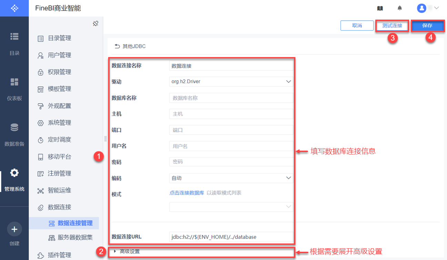Select 数据连接管理 submenu item
Image resolution: width=447 pixels, height=260 pixels.
point(75,223)
